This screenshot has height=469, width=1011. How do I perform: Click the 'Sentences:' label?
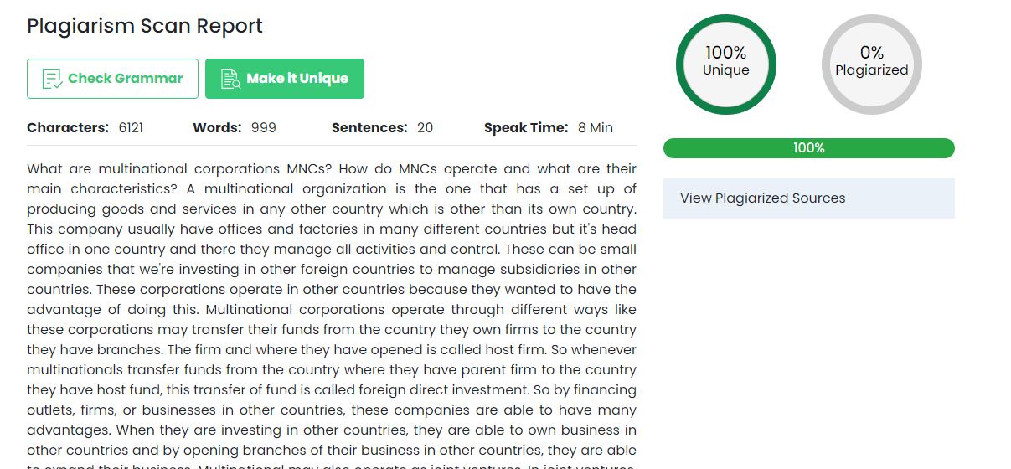(x=369, y=128)
